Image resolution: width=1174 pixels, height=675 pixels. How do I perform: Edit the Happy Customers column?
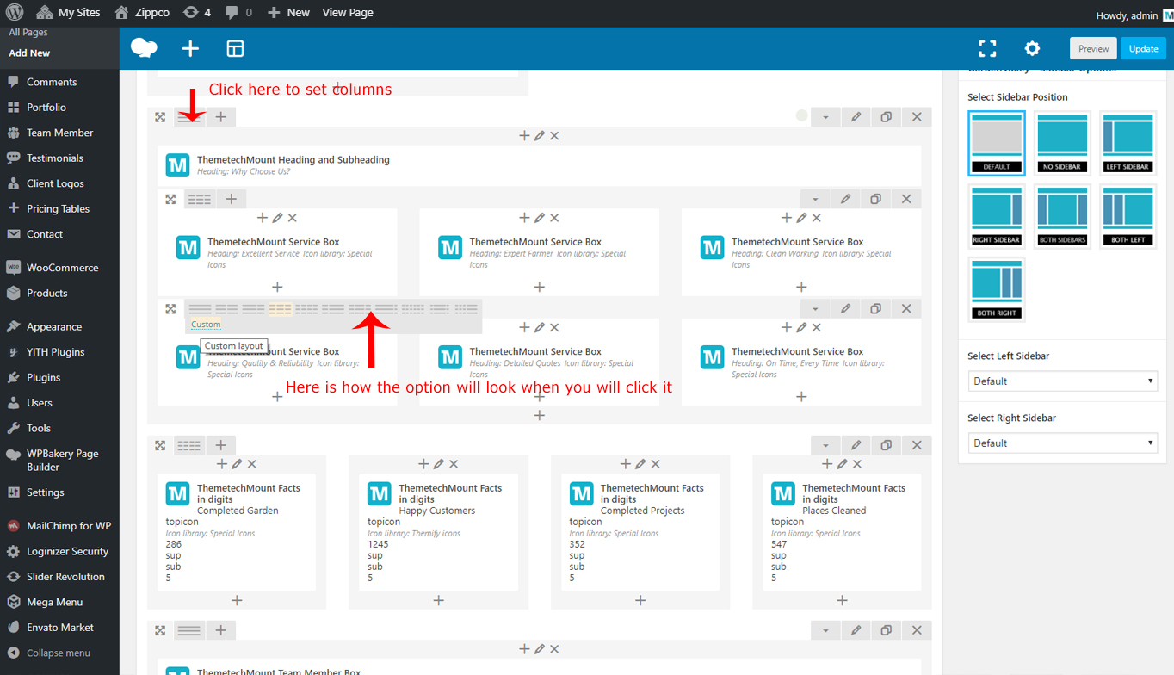point(438,464)
